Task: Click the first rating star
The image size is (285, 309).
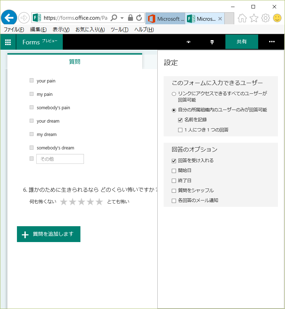Action: (64, 202)
